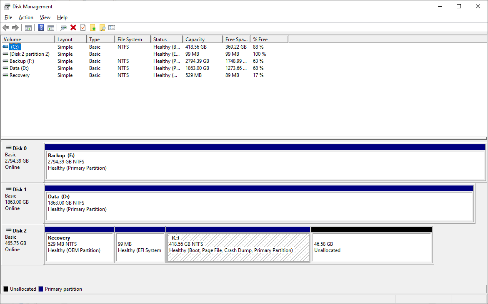Click the 1863.00 GB capacity cell in list

pos(197,68)
